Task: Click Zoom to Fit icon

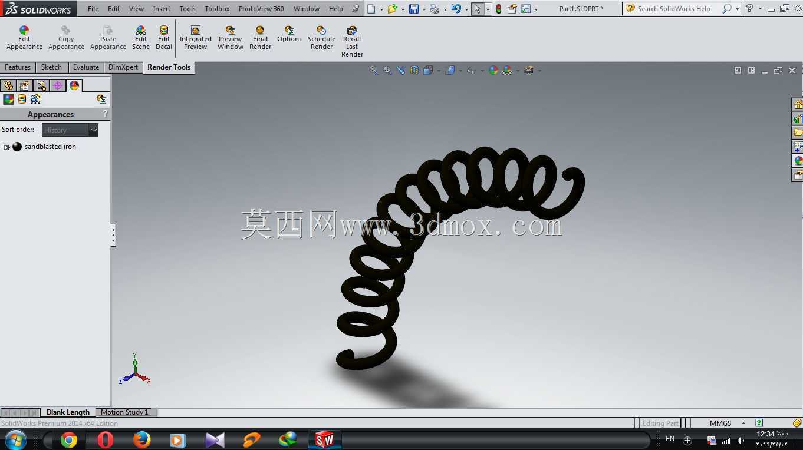Action: point(374,70)
